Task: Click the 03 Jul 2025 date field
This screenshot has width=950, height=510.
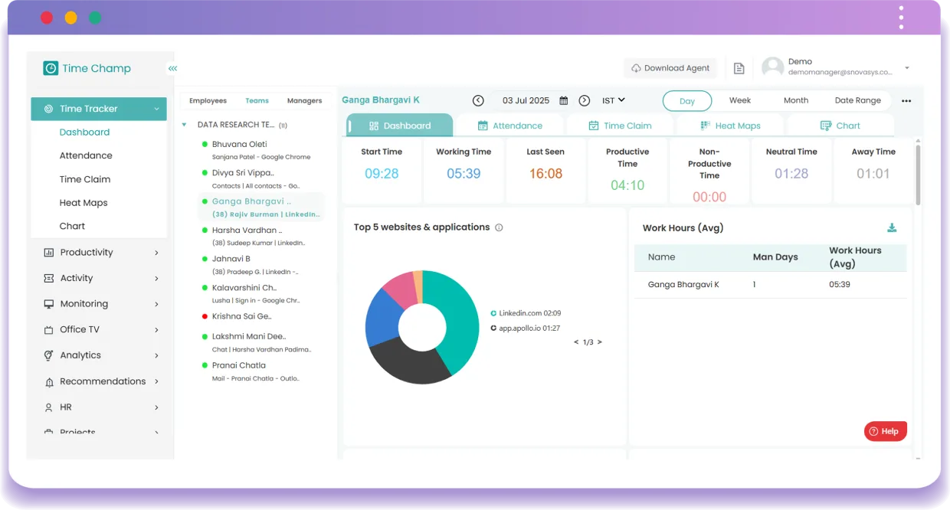Action: click(526, 100)
